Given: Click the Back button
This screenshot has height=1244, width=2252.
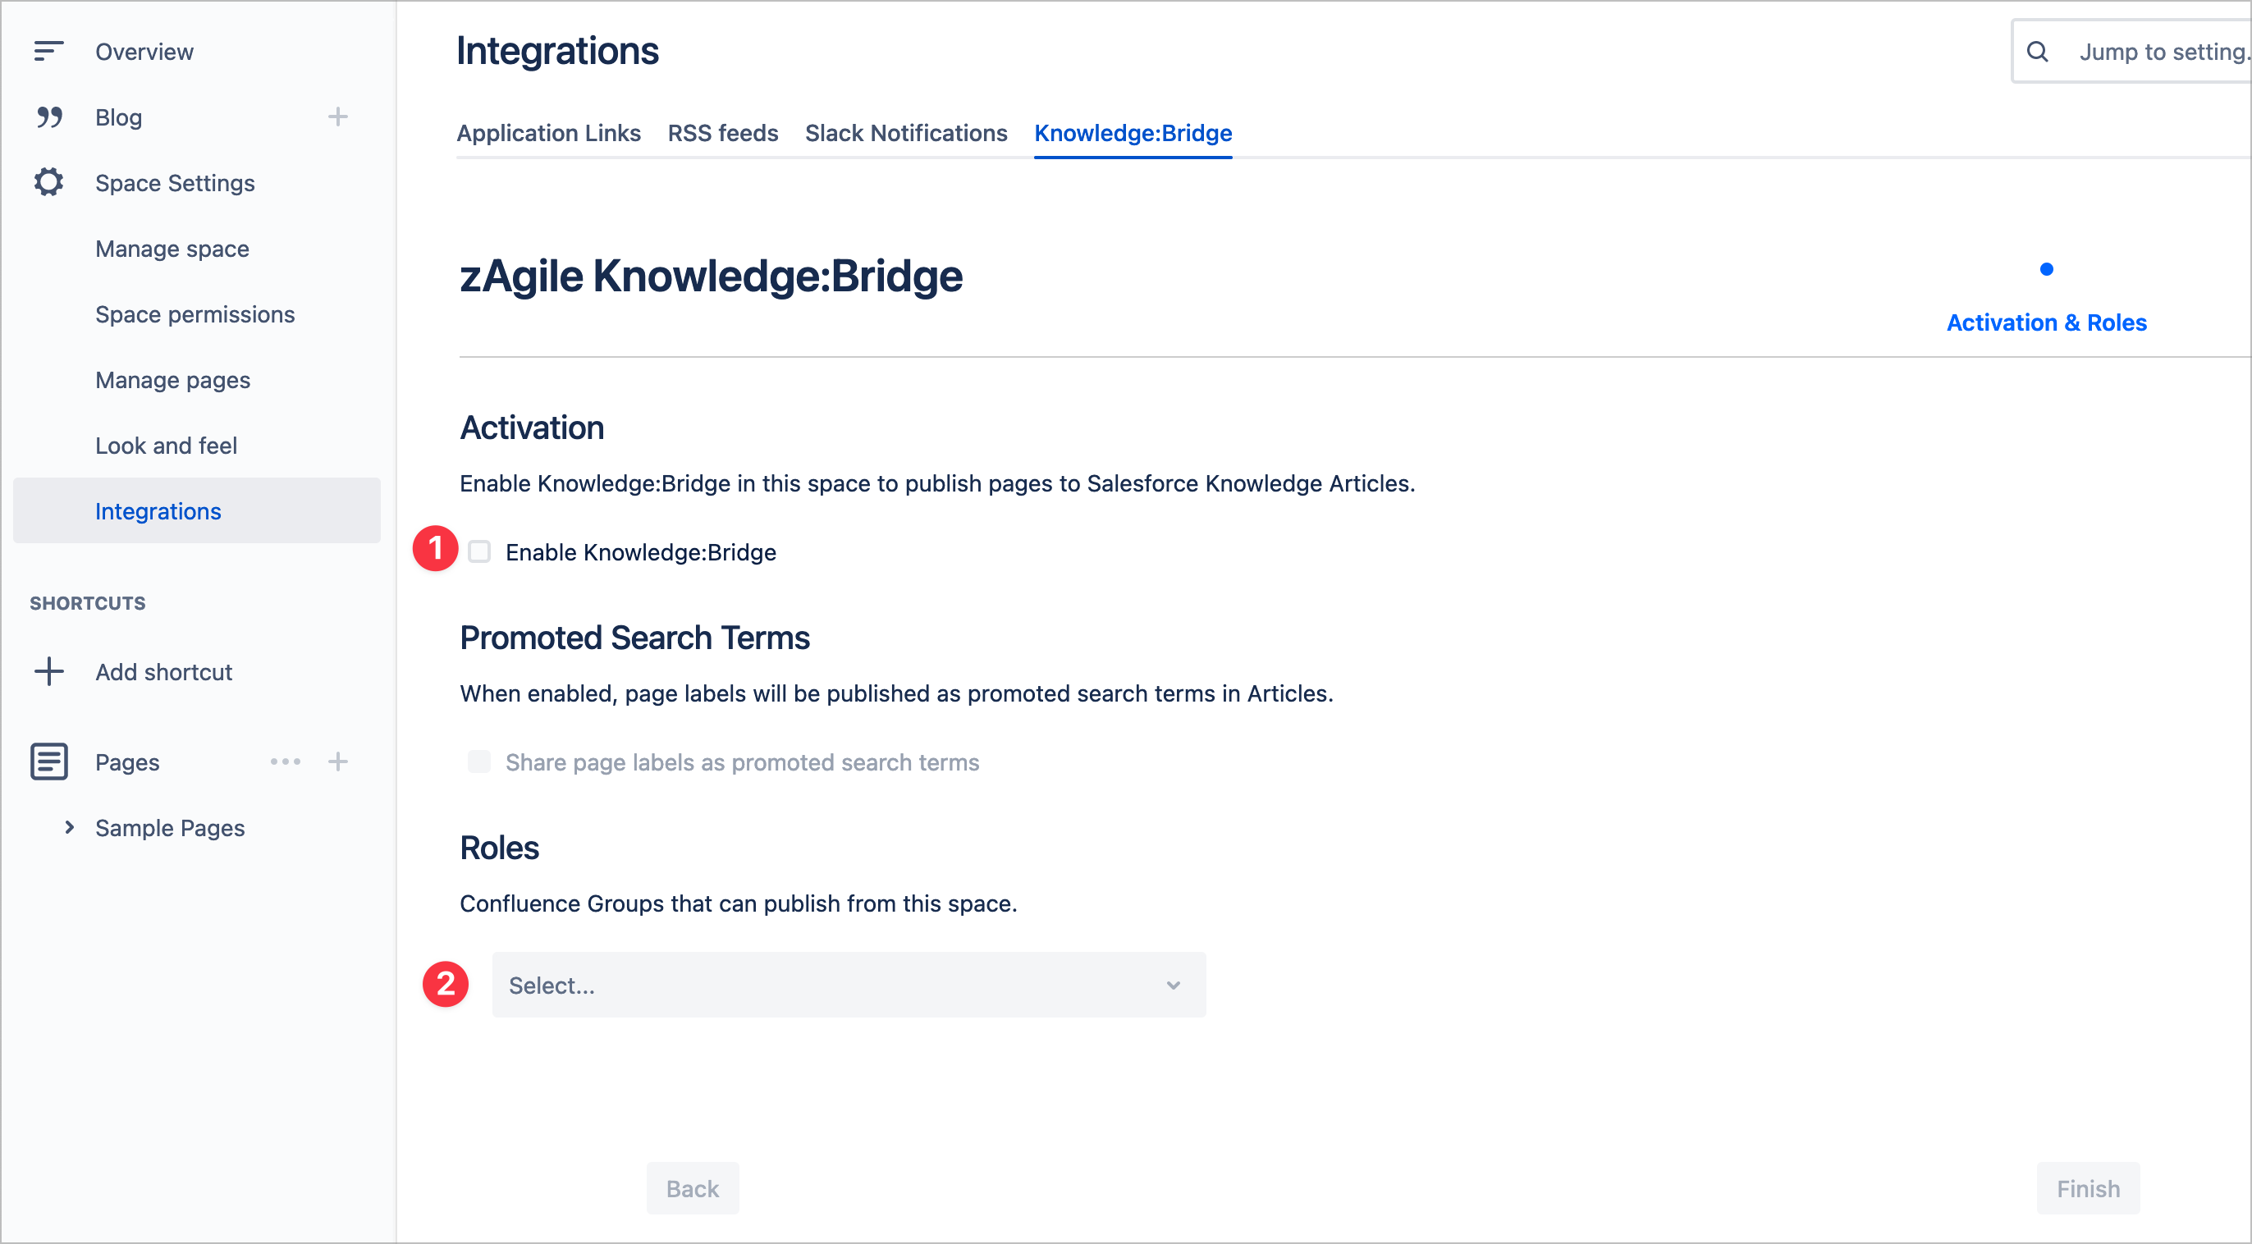Looking at the screenshot, I should click(x=692, y=1188).
